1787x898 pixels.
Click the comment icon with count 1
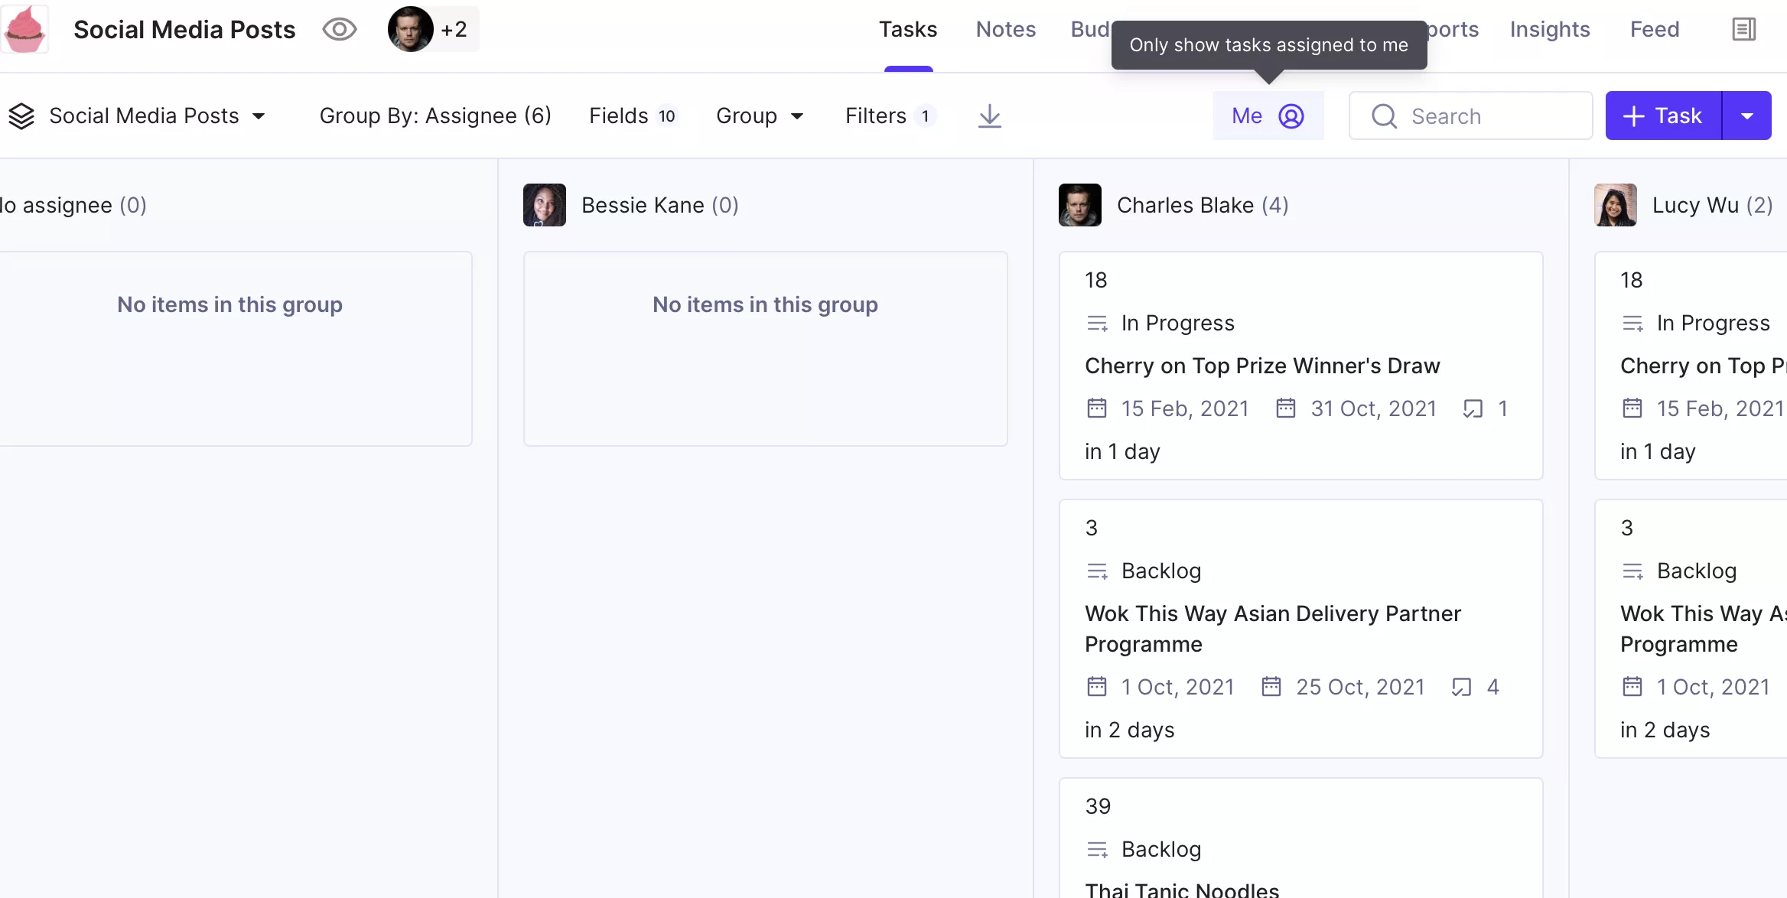1473,408
